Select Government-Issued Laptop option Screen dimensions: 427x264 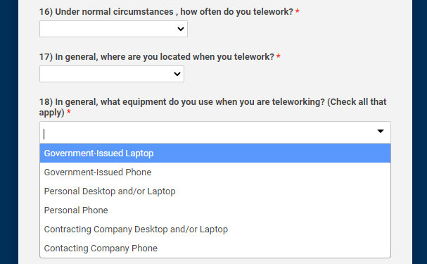tap(215, 153)
